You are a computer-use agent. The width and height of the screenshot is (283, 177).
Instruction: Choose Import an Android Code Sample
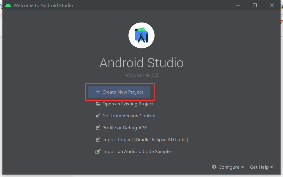[x=137, y=152]
